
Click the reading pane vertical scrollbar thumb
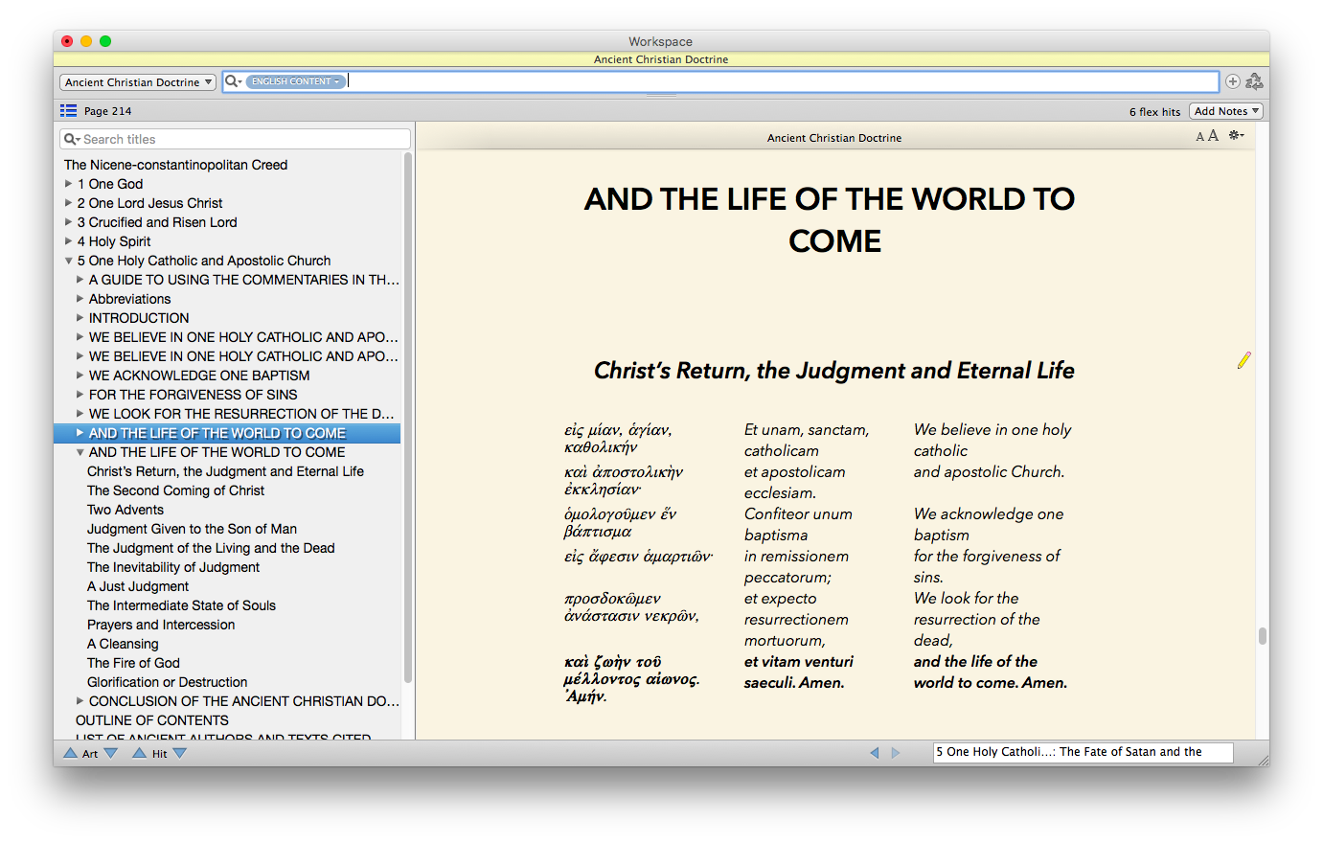click(1262, 636)
